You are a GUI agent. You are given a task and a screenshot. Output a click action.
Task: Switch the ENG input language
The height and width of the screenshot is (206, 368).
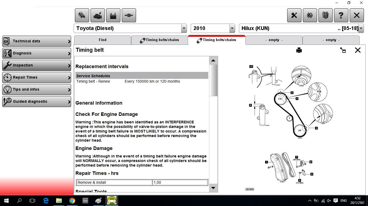(x=343, y=201)
